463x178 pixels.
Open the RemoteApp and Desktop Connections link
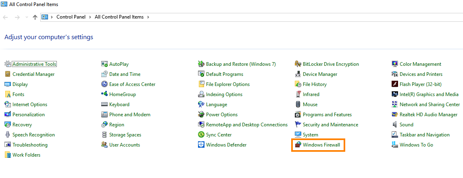tap(247, 124)
